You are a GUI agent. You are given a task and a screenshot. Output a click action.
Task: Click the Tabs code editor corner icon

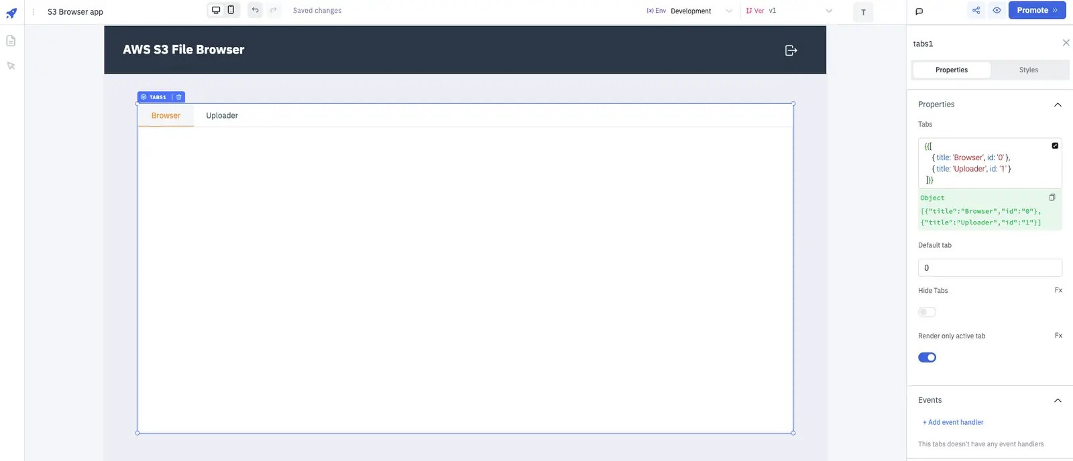point(1055,145)
